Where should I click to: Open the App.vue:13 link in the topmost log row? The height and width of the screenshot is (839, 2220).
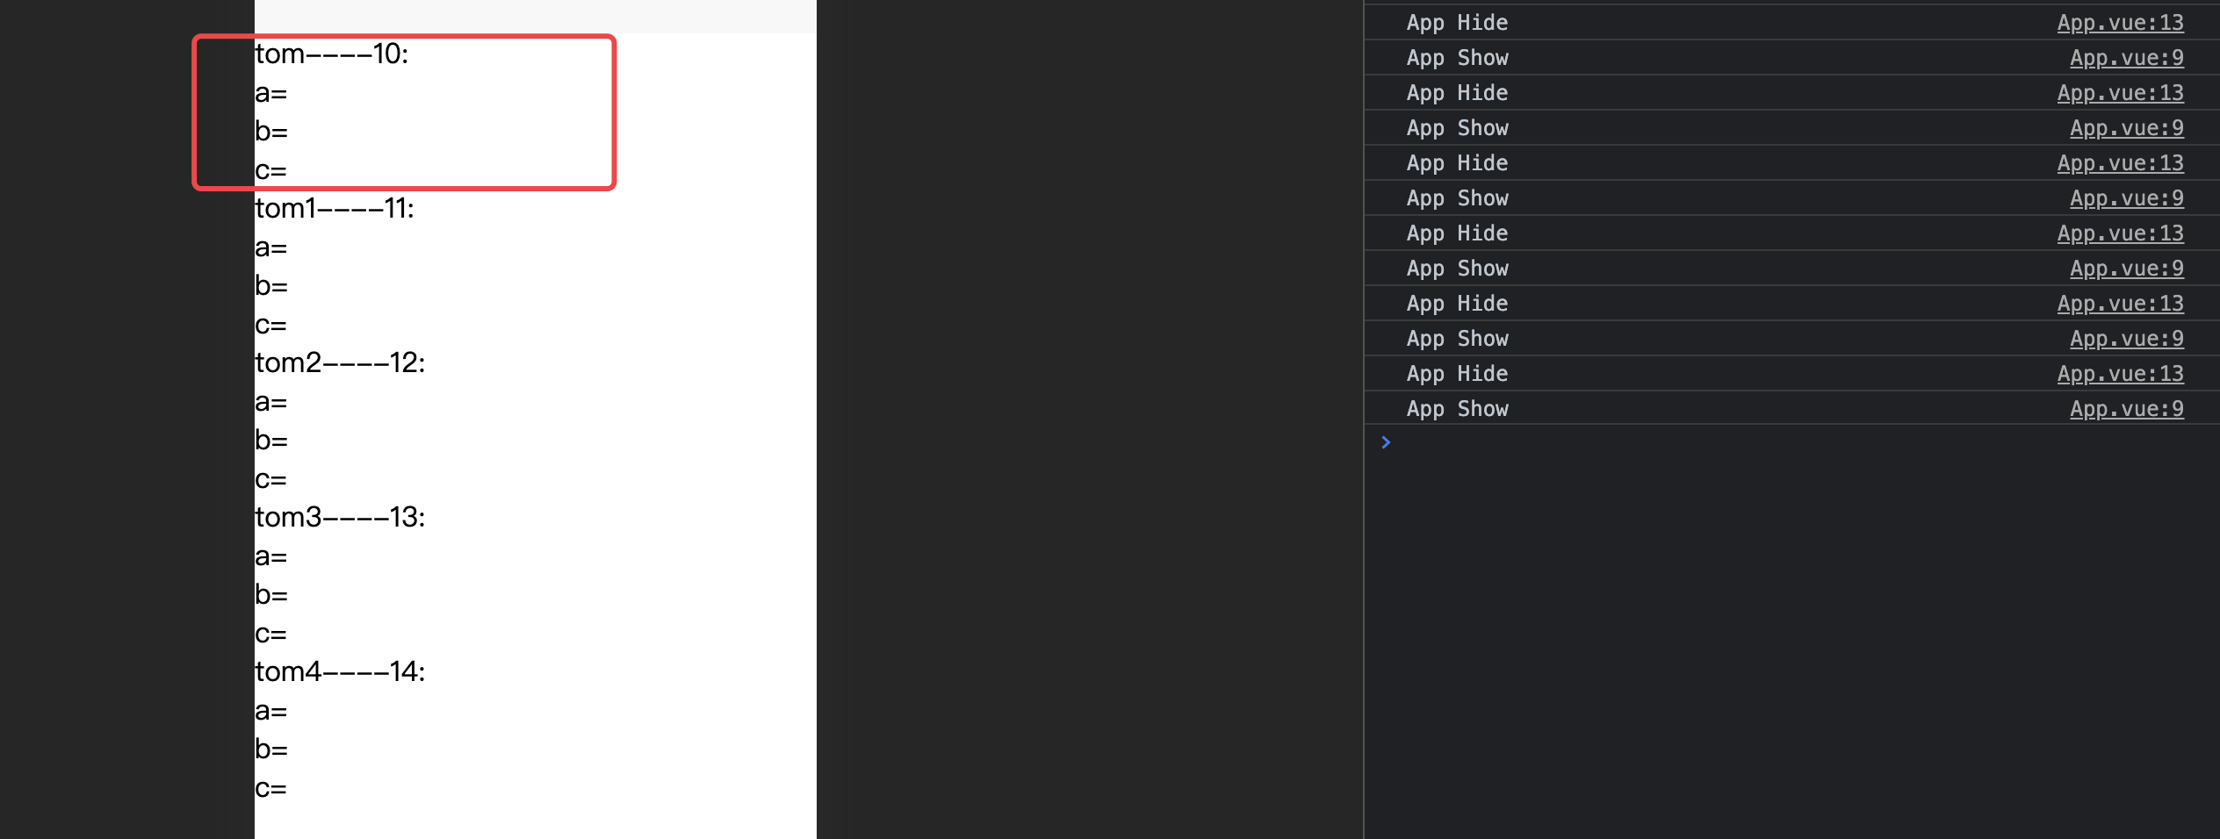pyautogui.click(x=2120, y=23)
